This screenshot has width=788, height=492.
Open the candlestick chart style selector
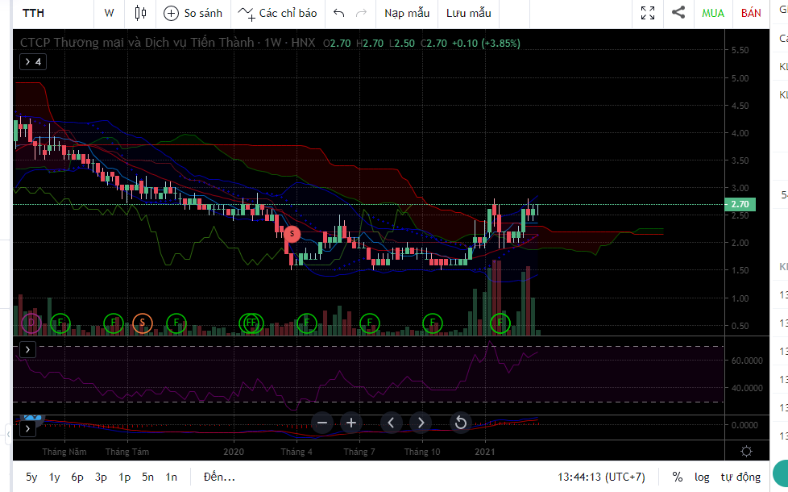coord(141,13)
